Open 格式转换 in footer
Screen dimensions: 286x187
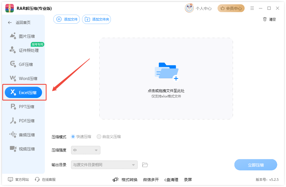(x=129, y=180)
